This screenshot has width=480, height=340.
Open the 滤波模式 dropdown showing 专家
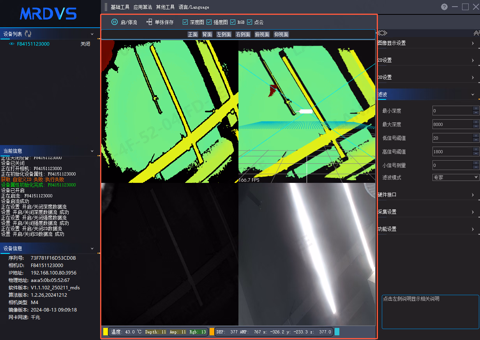tap(455, 177)
